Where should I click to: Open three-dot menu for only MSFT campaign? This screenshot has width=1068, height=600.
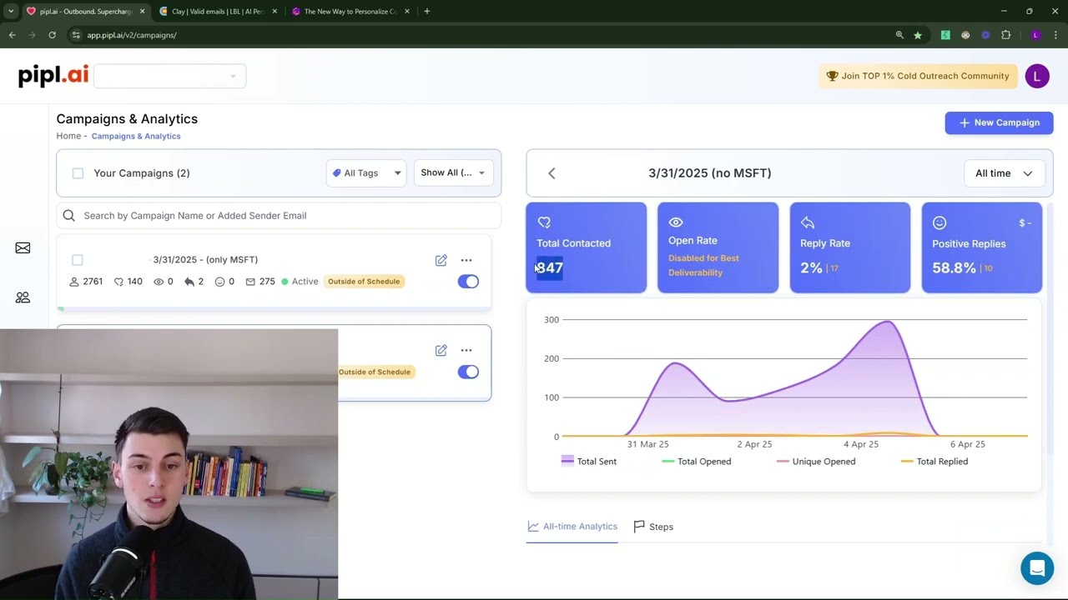(466, 260)
